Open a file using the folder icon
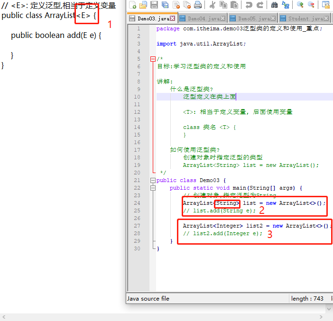 (x=143, y=5)
